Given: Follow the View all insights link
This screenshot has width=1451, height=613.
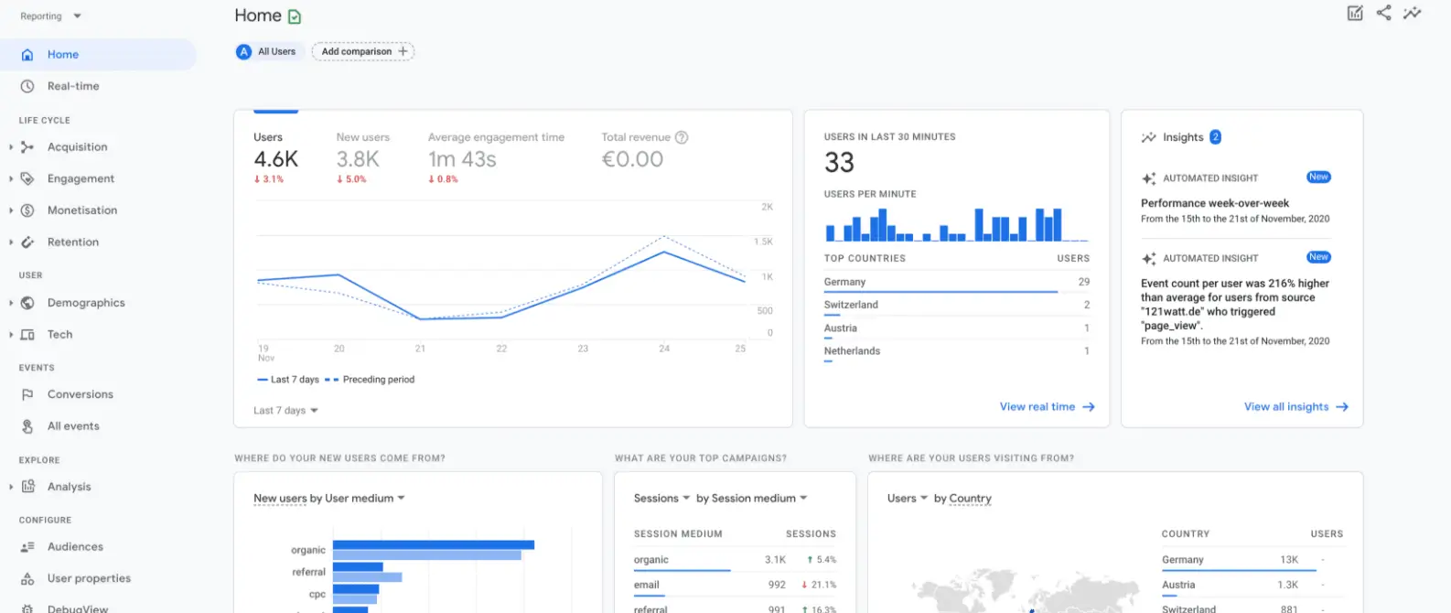Looking at the screenshot, I should [x=1295, y=407].
